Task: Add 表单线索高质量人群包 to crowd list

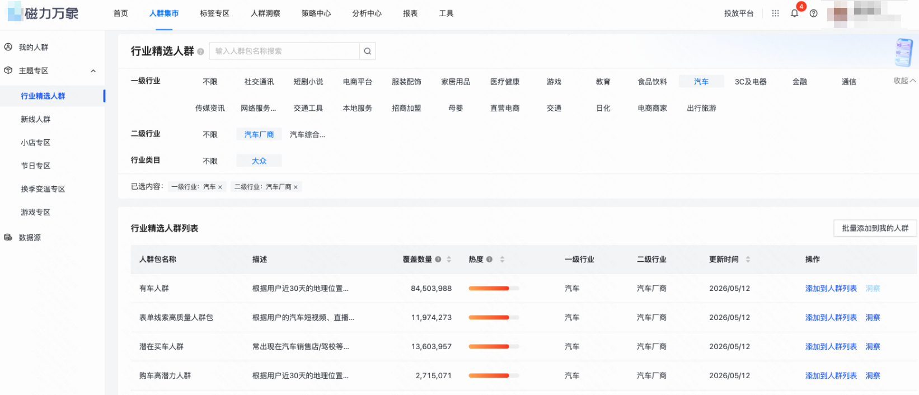Action: [831, 318]
